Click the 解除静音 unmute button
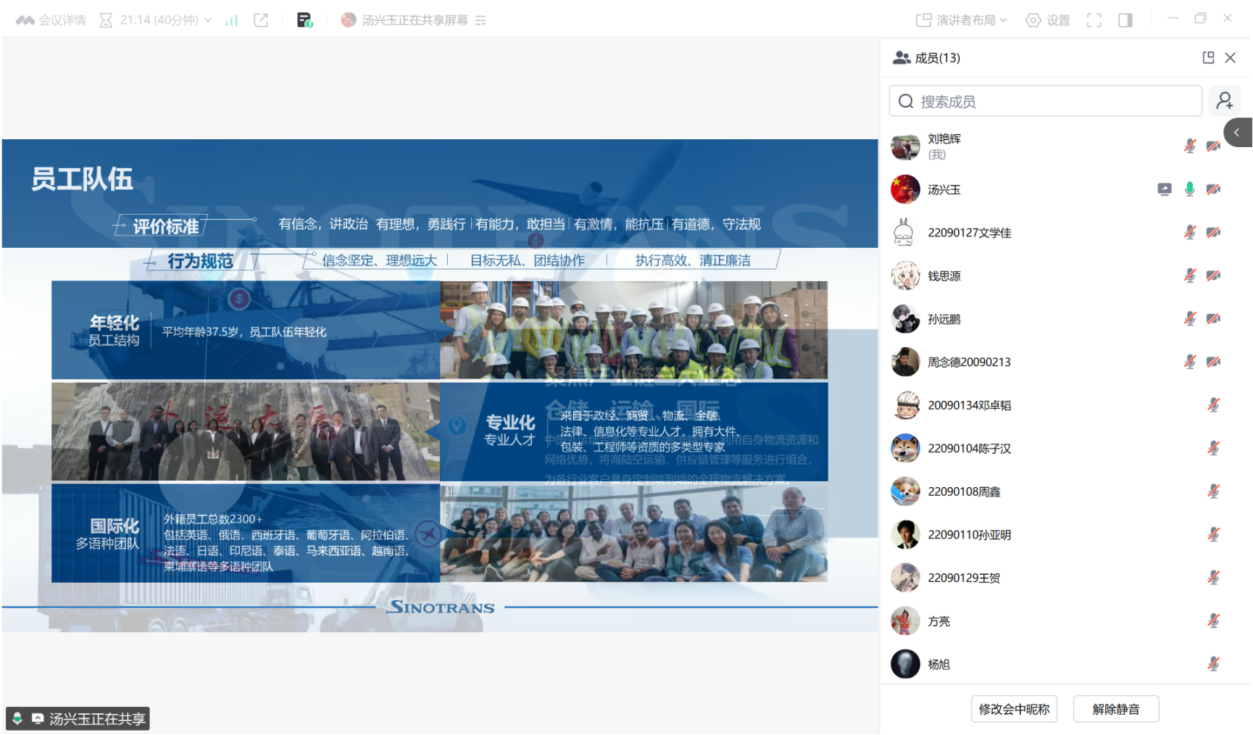This screenshot has width=1253, height=735. 1115,709
